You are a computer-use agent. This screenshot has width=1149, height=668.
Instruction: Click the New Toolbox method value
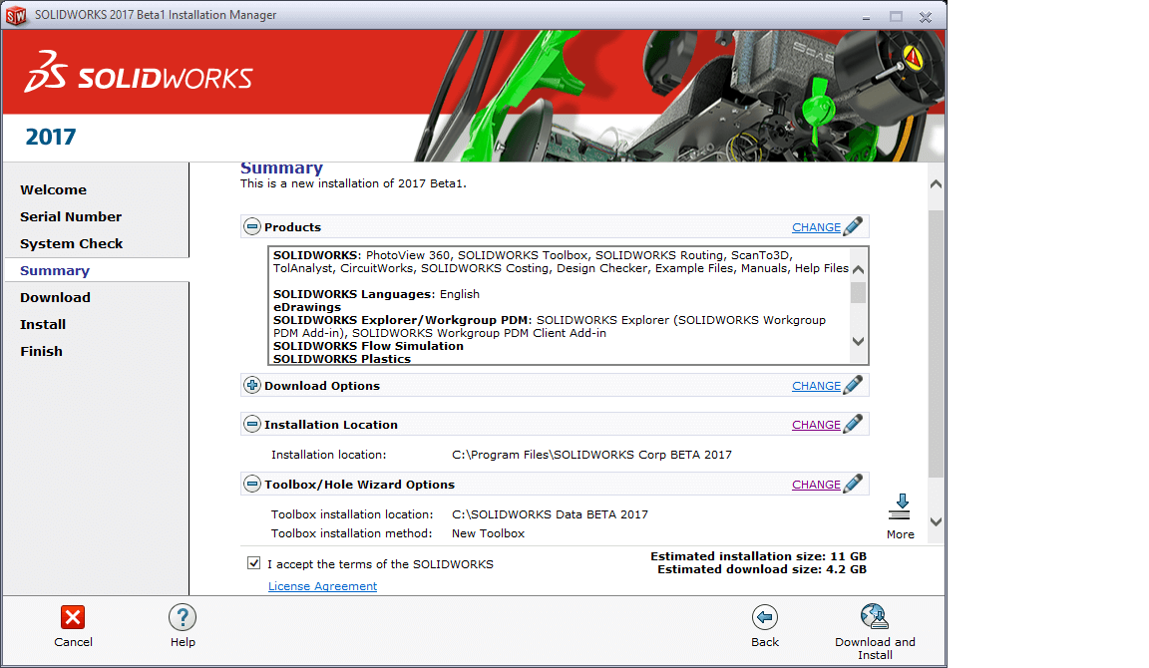pyautogui.click(x=488, y=534)
